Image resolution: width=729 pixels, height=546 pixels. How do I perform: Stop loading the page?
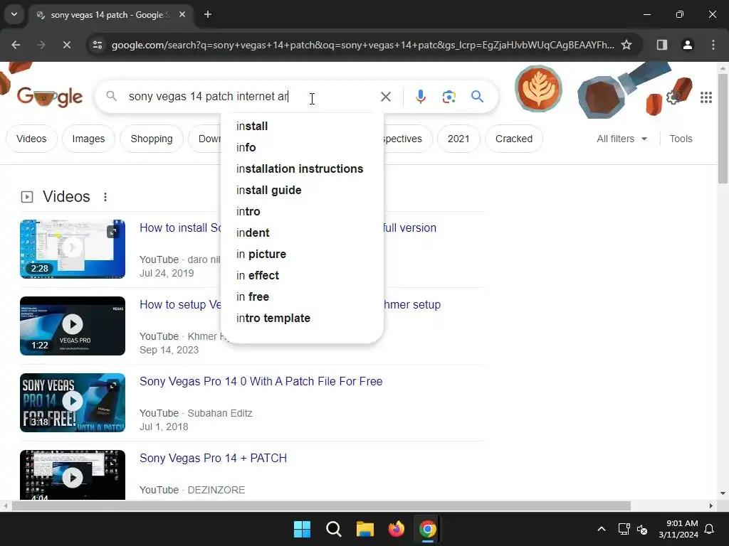(66, 45)
